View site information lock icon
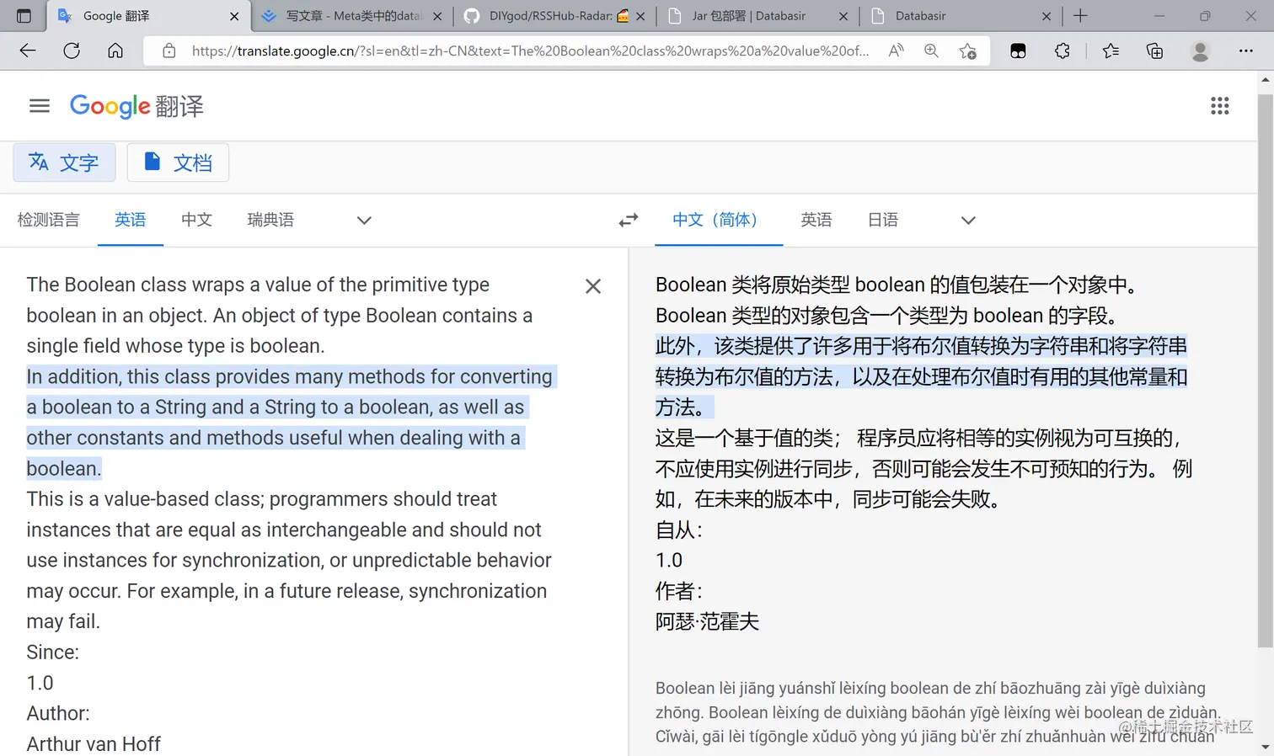 169,51
